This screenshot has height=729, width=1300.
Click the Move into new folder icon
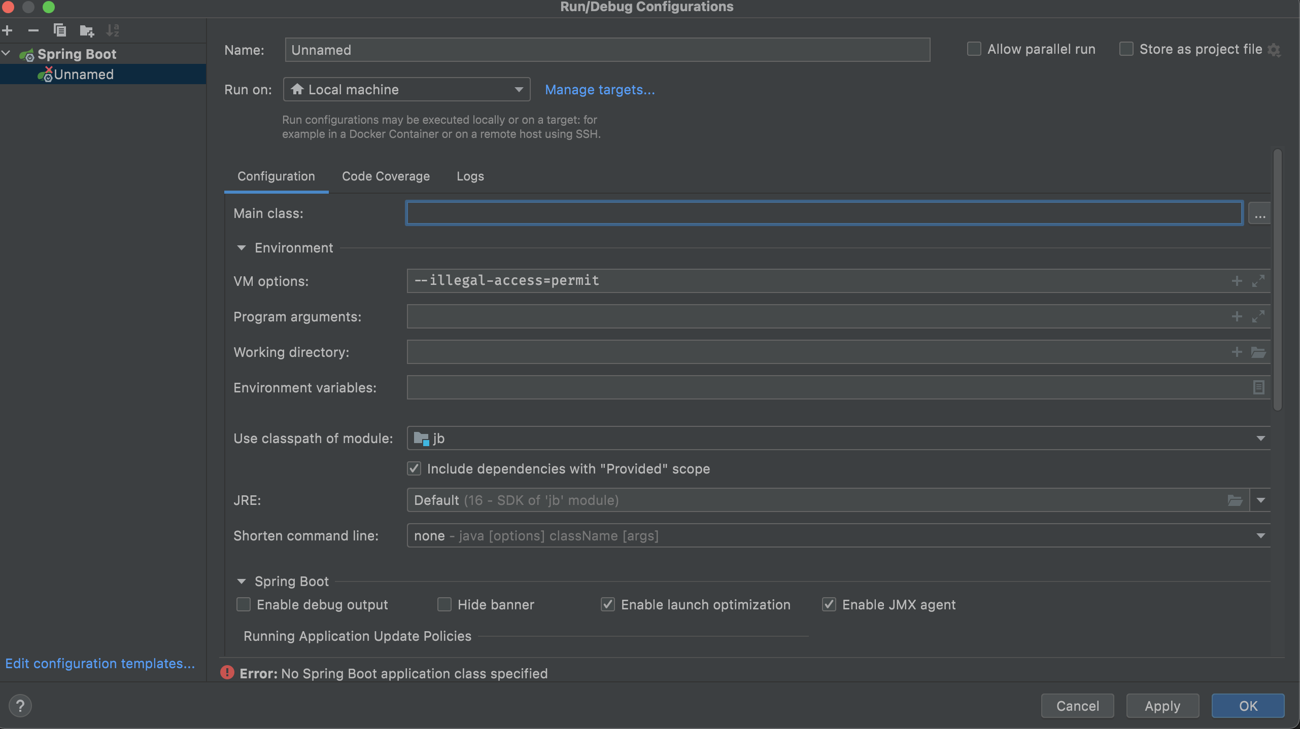click(x=87, y=31)
